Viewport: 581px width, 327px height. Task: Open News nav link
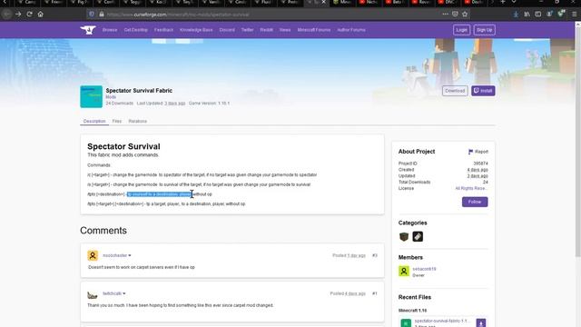tap(285, 30)
